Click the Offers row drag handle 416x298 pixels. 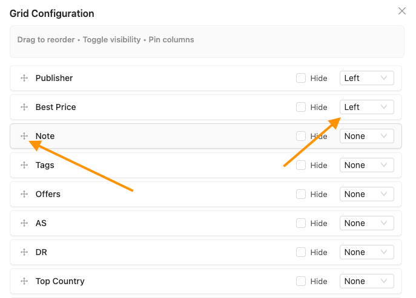coord(24,194)
